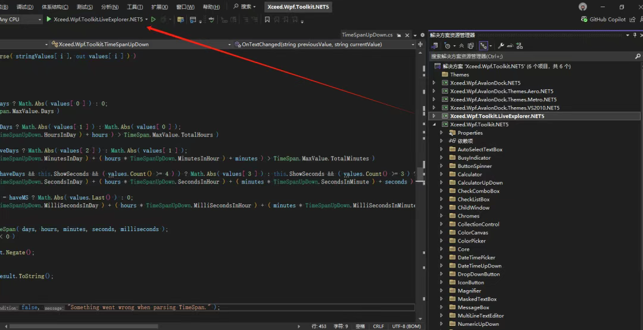
Task: Click the bookmark icon in toolbar
Action: point(267,20)
